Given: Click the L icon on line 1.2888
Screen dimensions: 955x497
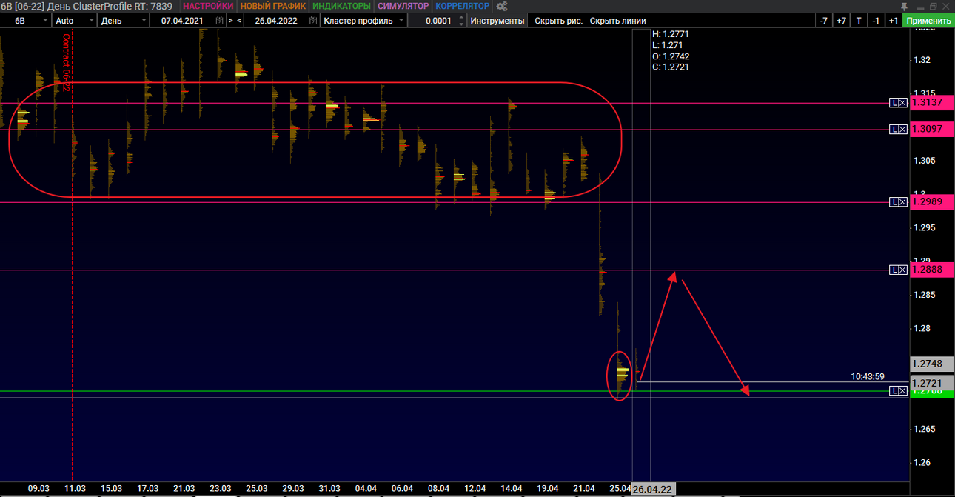Looking at the screenshot, I should (x=894, y=270).
